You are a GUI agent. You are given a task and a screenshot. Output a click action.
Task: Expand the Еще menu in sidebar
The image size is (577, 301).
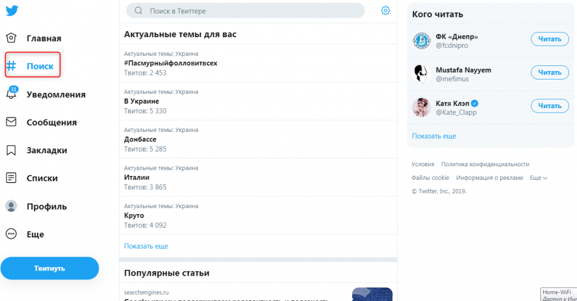(x=35, y=234)
